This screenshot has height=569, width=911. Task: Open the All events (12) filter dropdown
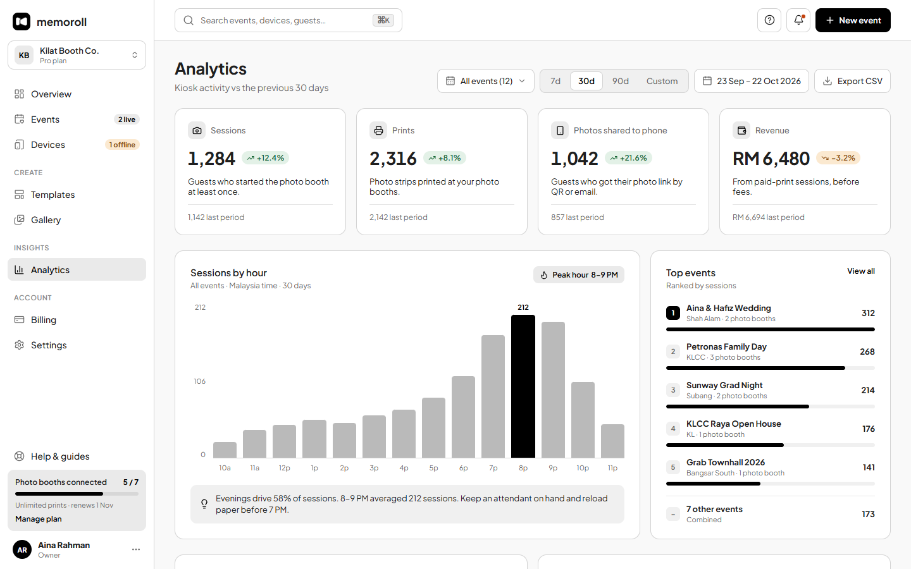pyautogui.click(x=486, y=81)
